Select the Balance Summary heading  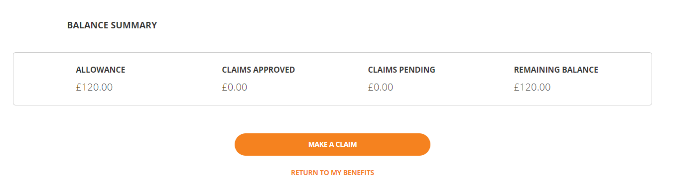pyautogui.click(x=112, y=25)
